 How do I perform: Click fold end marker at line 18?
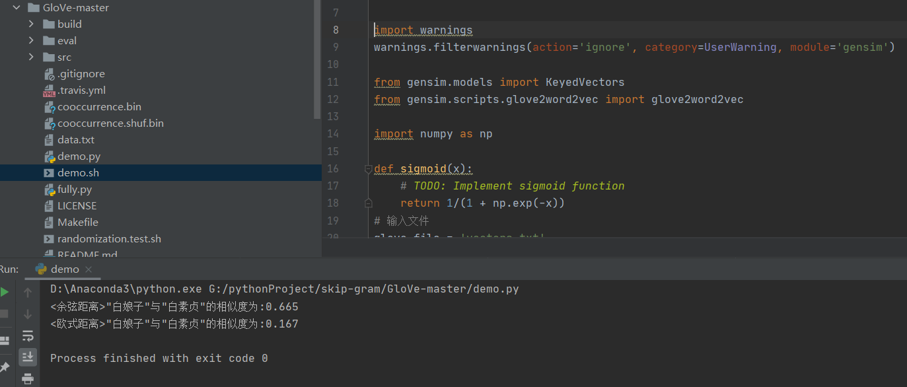(368, 203)
